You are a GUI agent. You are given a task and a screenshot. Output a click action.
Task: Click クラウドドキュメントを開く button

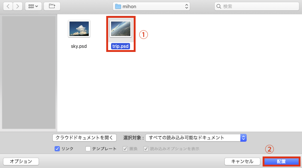pyautogui.click(x=84, y=138)
